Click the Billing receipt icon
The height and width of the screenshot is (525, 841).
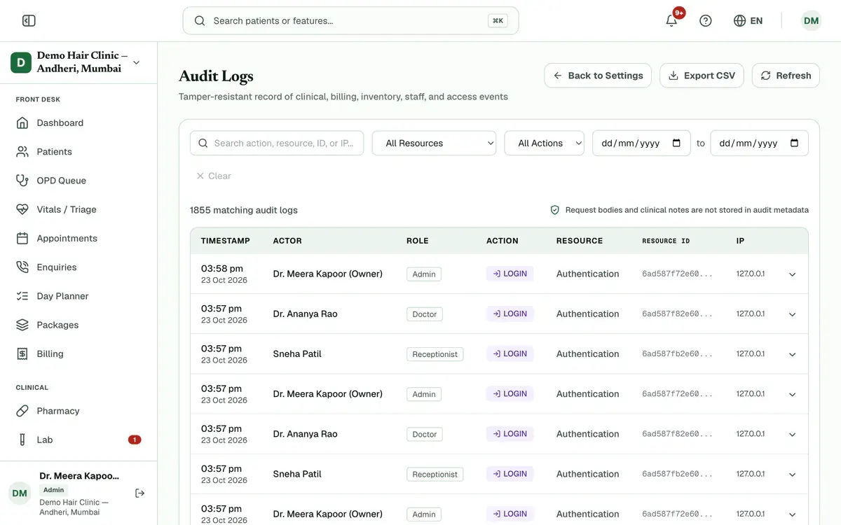point(22,354)
